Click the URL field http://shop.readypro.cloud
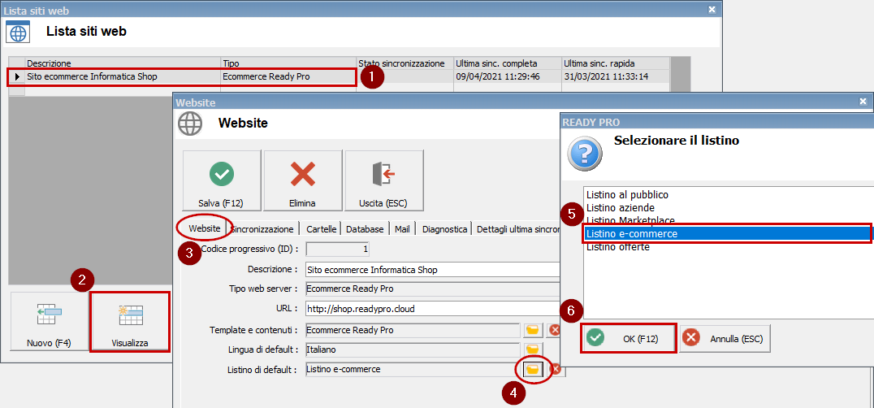Screen dimensions: 874x408 tap(433, 308)
